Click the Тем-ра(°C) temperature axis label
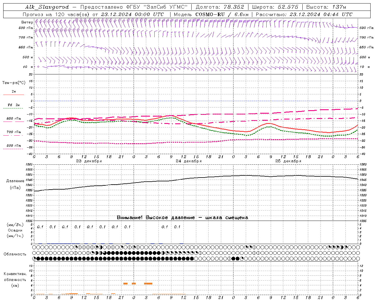 coord(14,83)
